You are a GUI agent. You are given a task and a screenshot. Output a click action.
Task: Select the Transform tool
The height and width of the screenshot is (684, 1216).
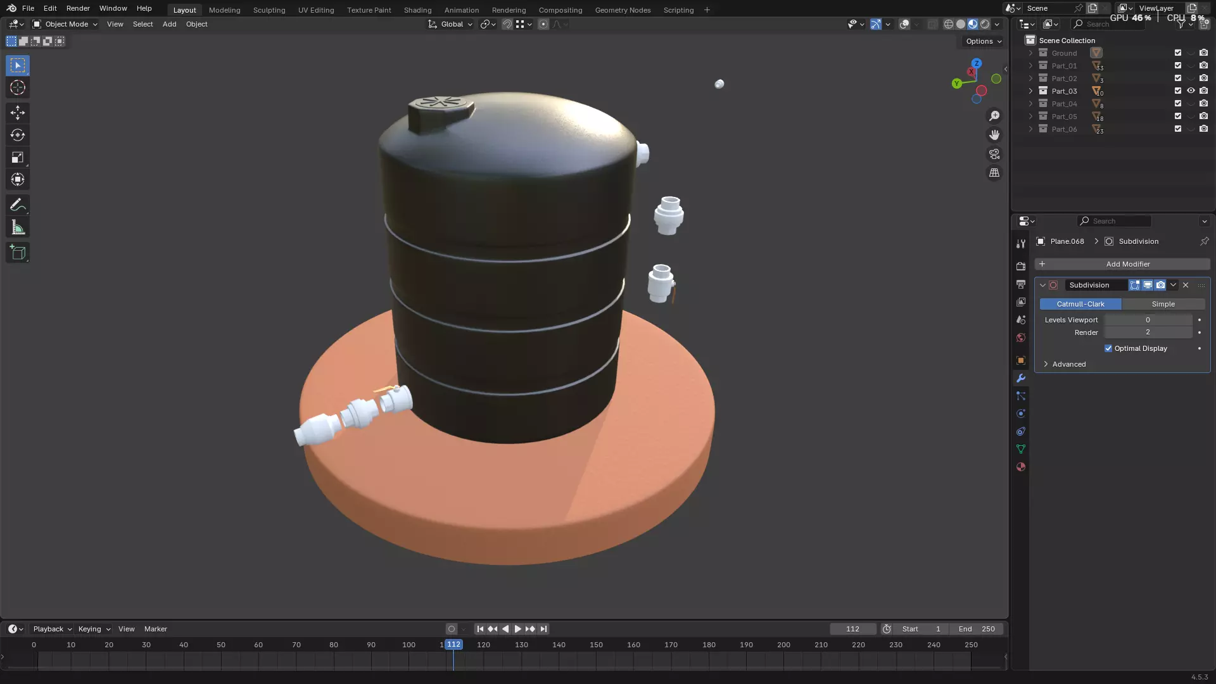pos(18,179)
